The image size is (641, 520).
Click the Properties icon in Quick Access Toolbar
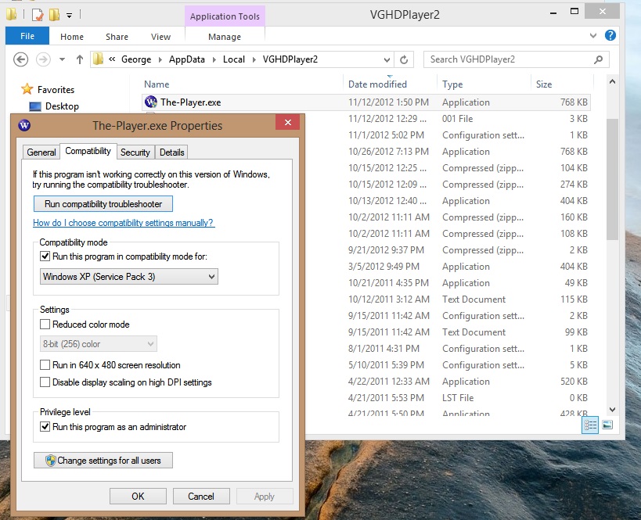pos(38,14)
